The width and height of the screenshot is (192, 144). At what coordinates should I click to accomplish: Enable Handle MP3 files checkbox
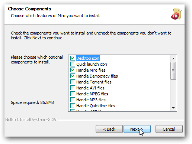tap(73, 99)
